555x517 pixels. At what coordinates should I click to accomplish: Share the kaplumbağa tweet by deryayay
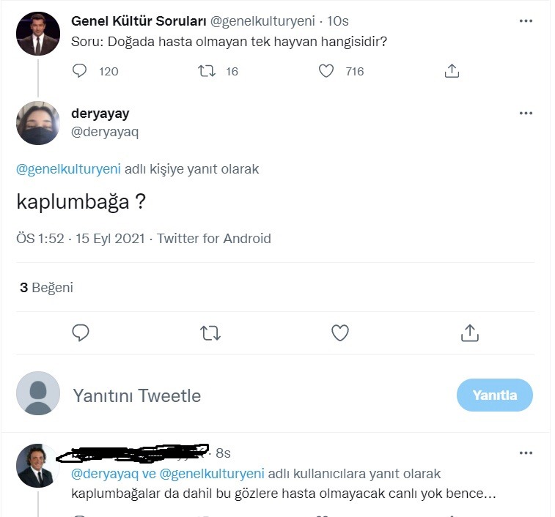click(x=469, y=333)
